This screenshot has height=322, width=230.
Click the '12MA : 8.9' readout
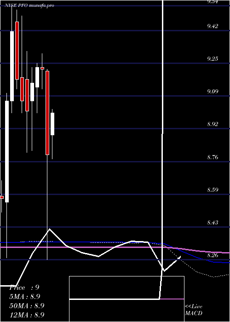click(27, 315)
